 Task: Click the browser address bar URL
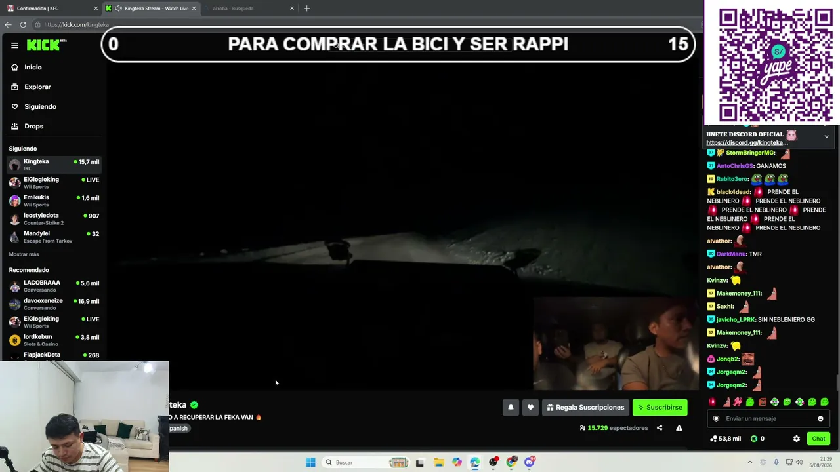76,24
